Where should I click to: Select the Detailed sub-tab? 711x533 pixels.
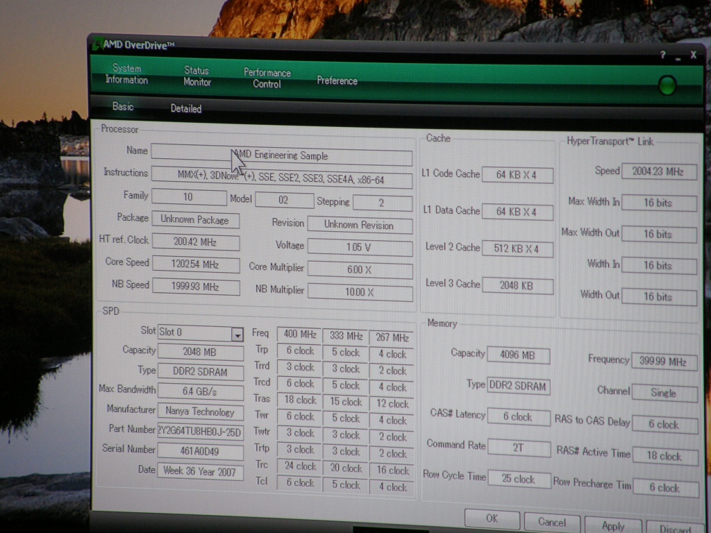pyautogui.click(x=186, y=108)
